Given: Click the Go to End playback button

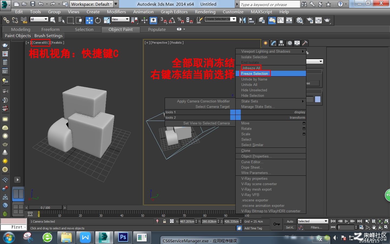Looking at the screenshot, I should point(360,221).
